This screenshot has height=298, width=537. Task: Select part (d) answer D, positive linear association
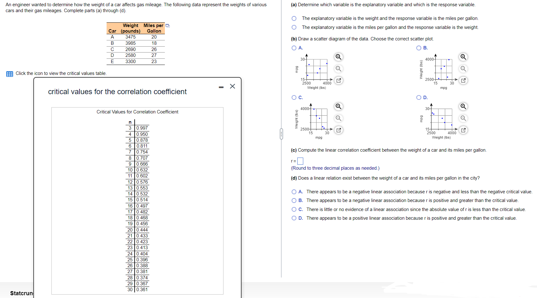tap(294, 218)
